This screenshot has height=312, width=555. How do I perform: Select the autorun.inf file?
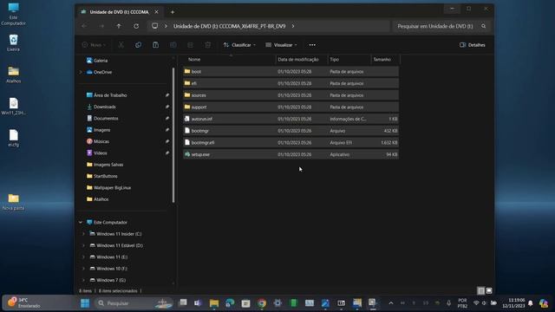coord(291,119)
